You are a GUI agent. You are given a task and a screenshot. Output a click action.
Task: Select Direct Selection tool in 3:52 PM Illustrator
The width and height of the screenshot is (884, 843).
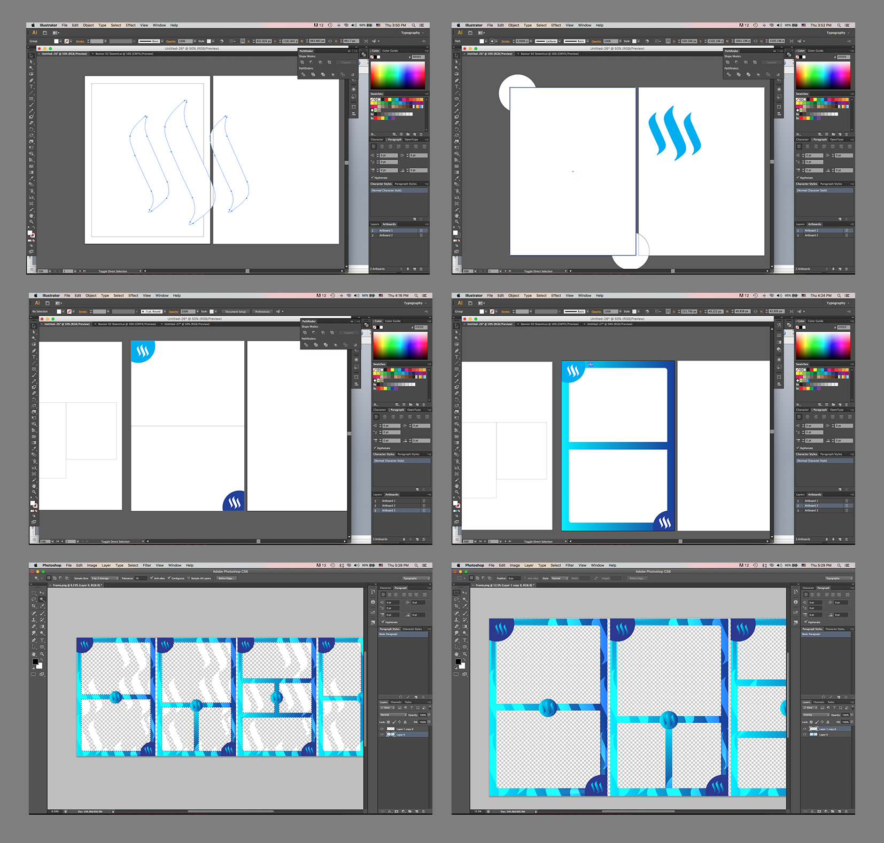456,62
